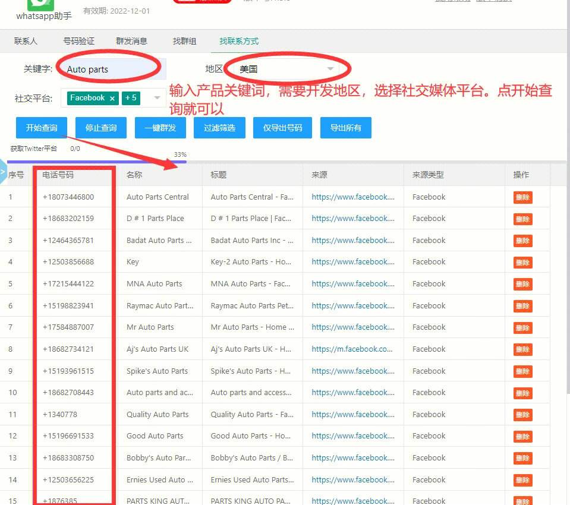Open the m.facebook link for Aj's Auto Parts
Image resolution: width=570 pixels, height=505 pixels.
pyautogui.click(x=352, y=349)
